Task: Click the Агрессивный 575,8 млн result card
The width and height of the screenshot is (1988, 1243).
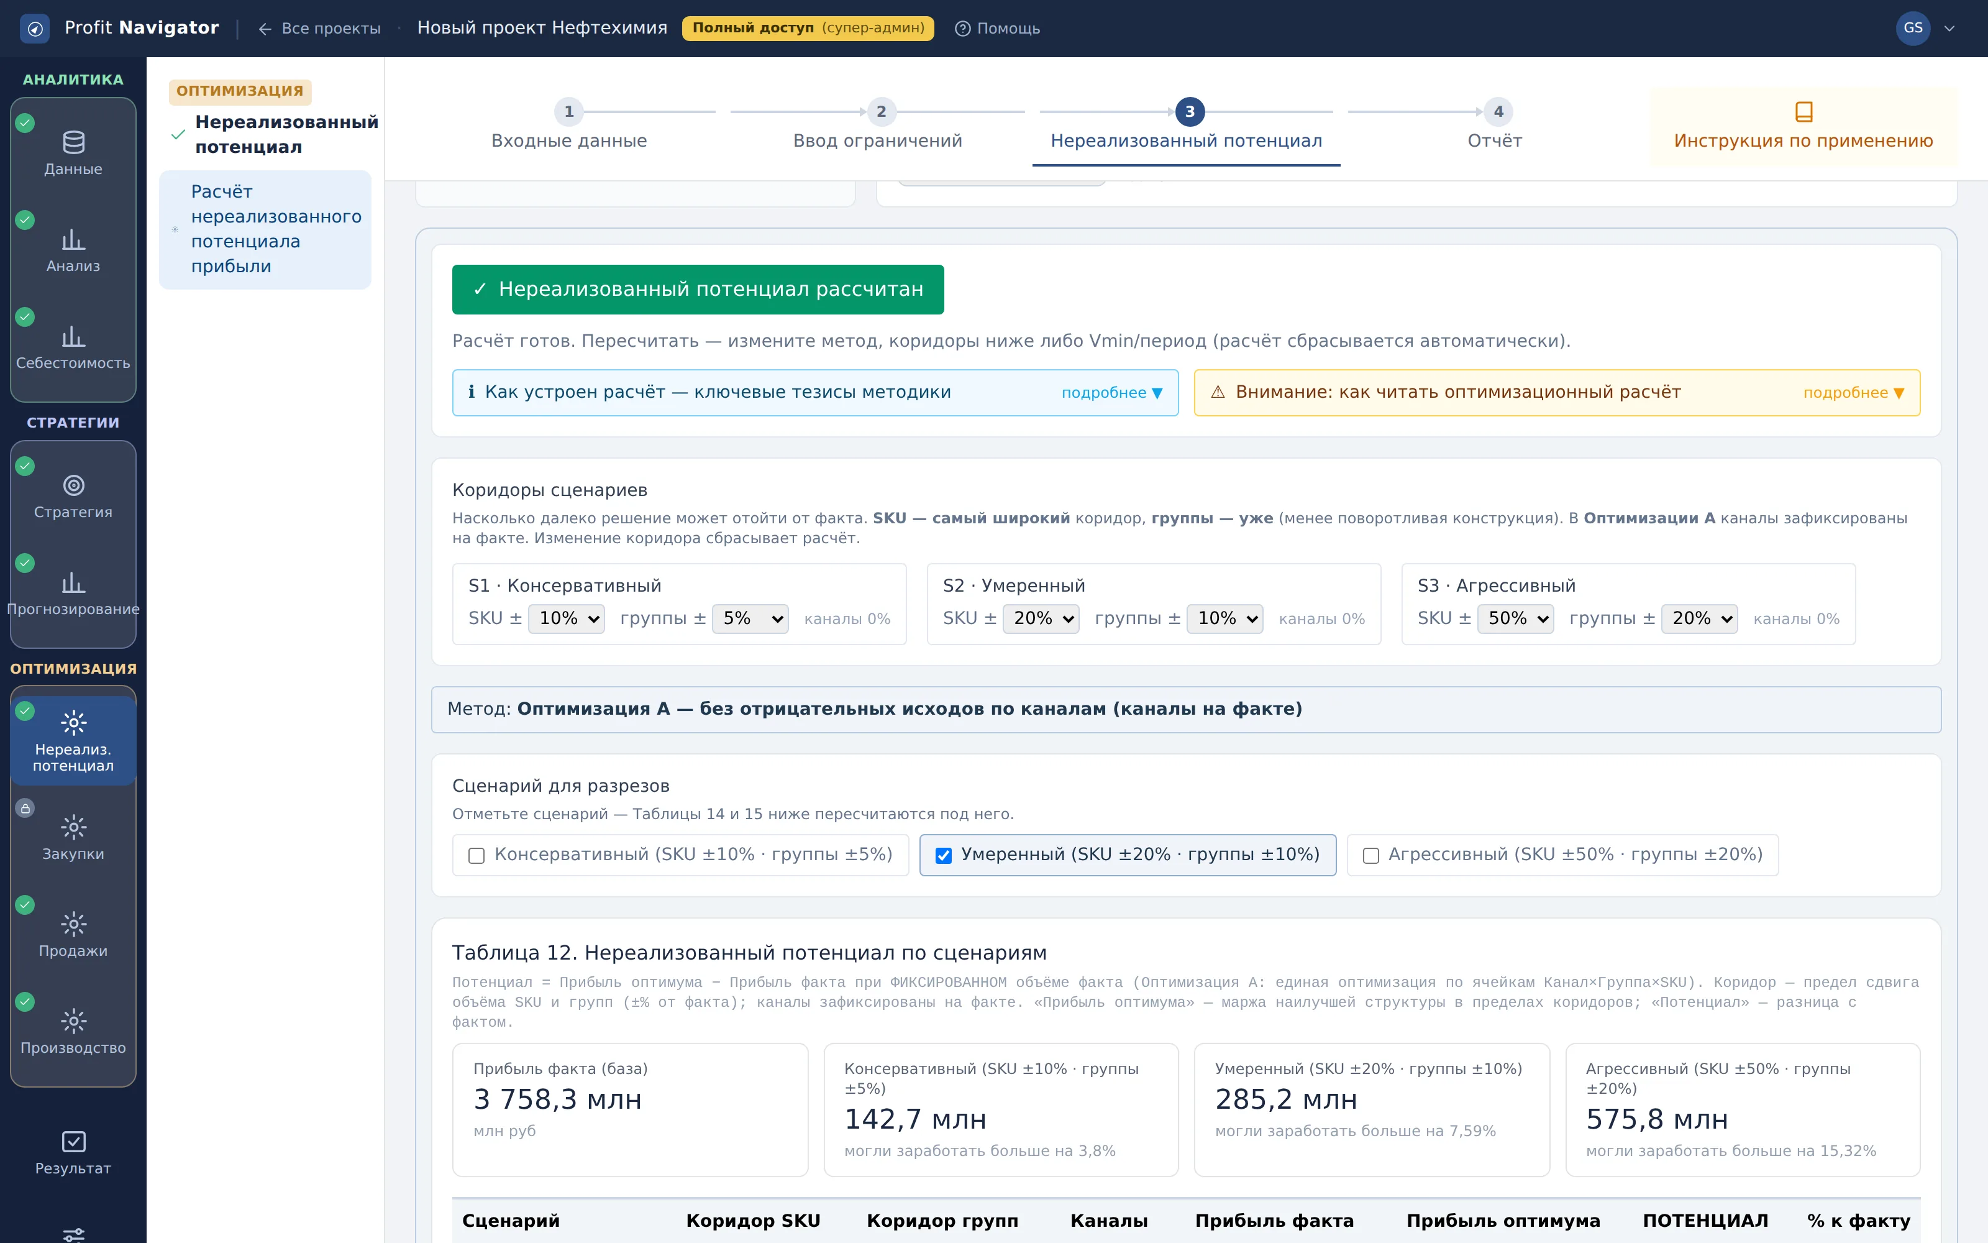Action: (1743, 1109)
